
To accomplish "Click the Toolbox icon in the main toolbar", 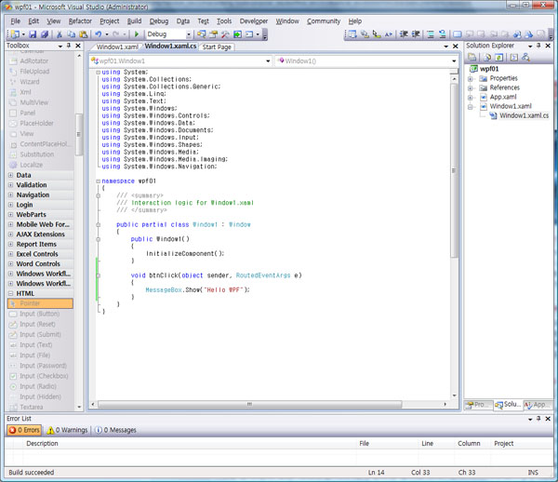I will (224, 34).
